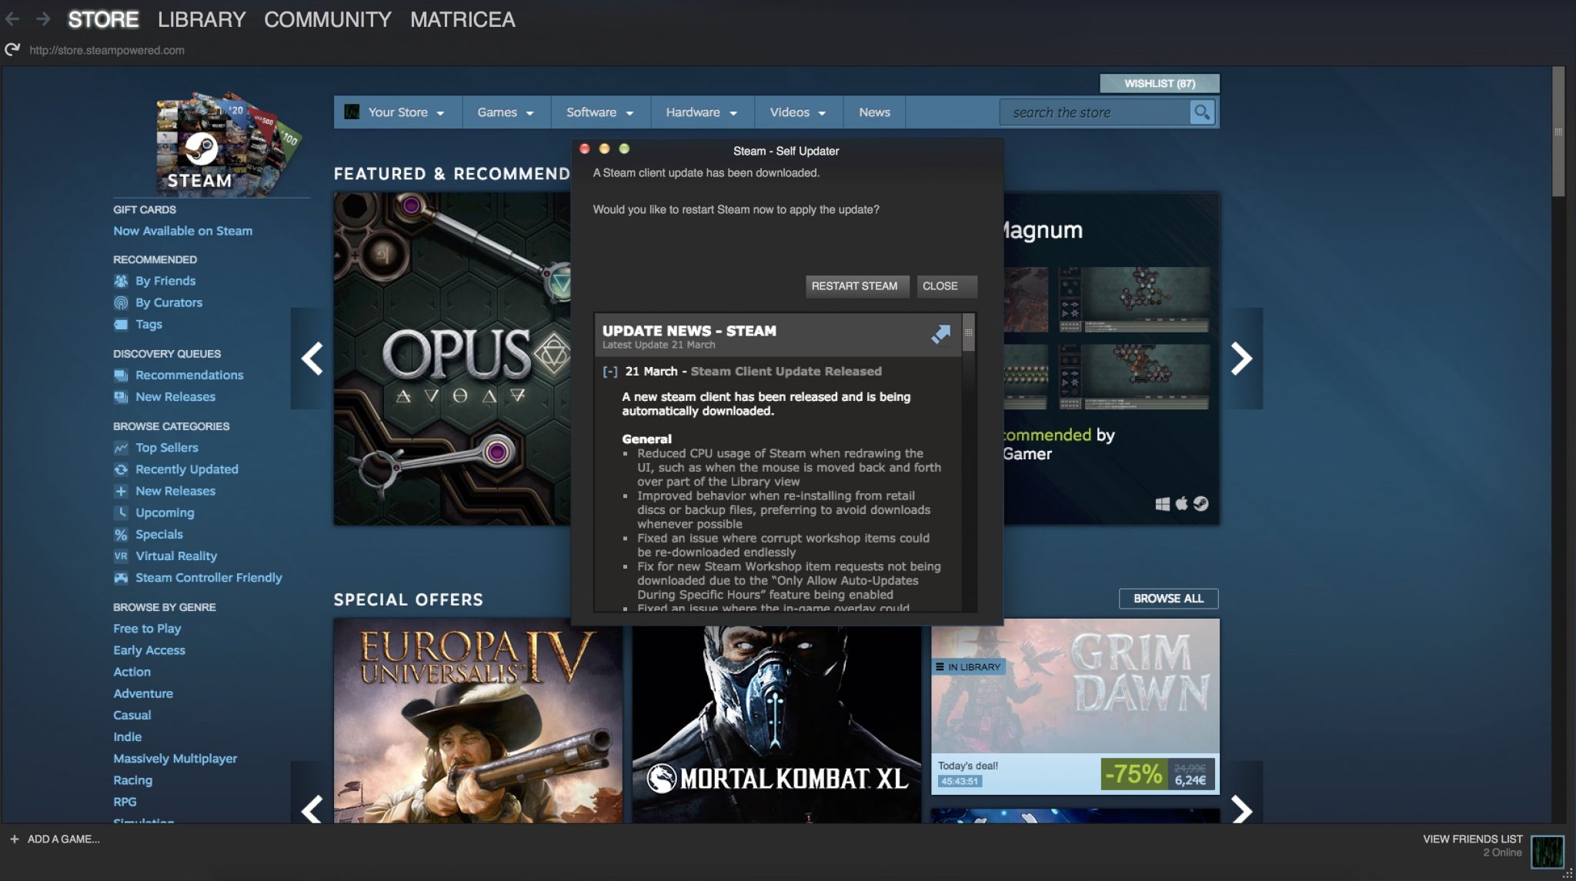
Task: Click the search the store field
Action: (x=1093, y=112)
